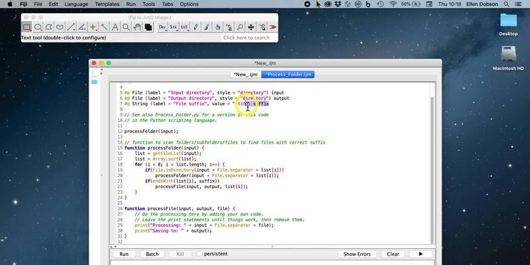Click the editor vertical scrollbar
Screen dimensions: 530x265
point(433,169)
